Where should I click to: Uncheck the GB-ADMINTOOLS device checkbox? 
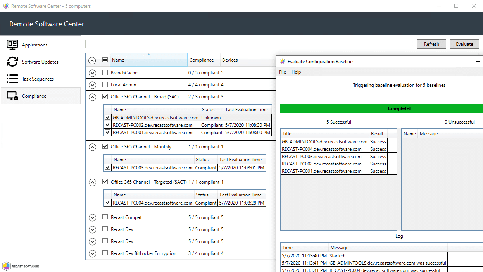108,117
